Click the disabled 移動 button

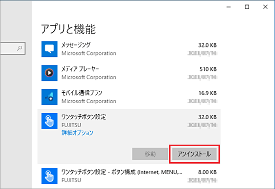150,154
